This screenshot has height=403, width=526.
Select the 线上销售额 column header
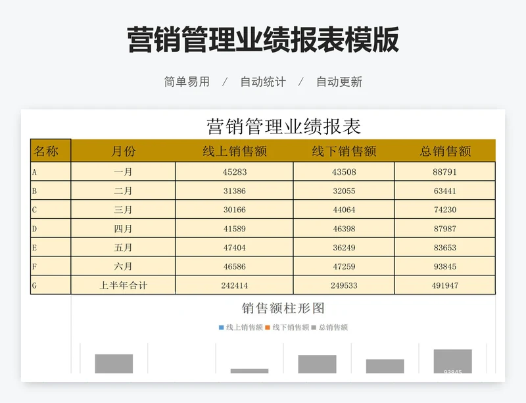coord(235,151)
